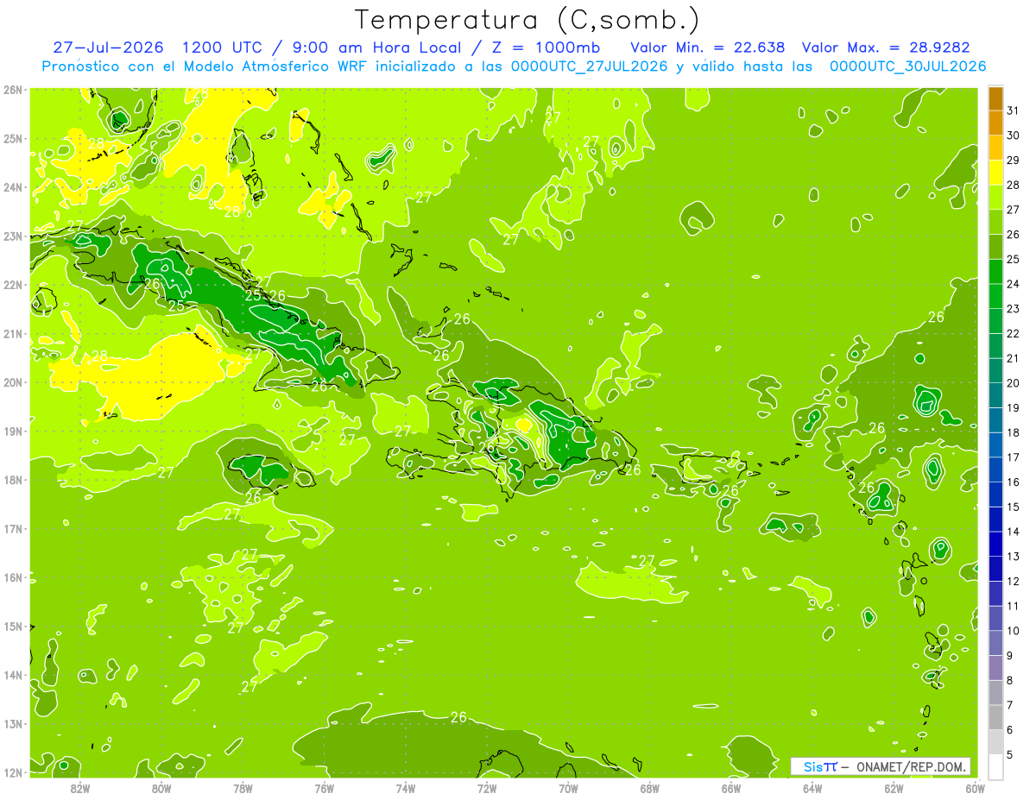Click the "21N" latitude axis label
The height and width of the screenshot is (800, 1036).
click(13, 333)
